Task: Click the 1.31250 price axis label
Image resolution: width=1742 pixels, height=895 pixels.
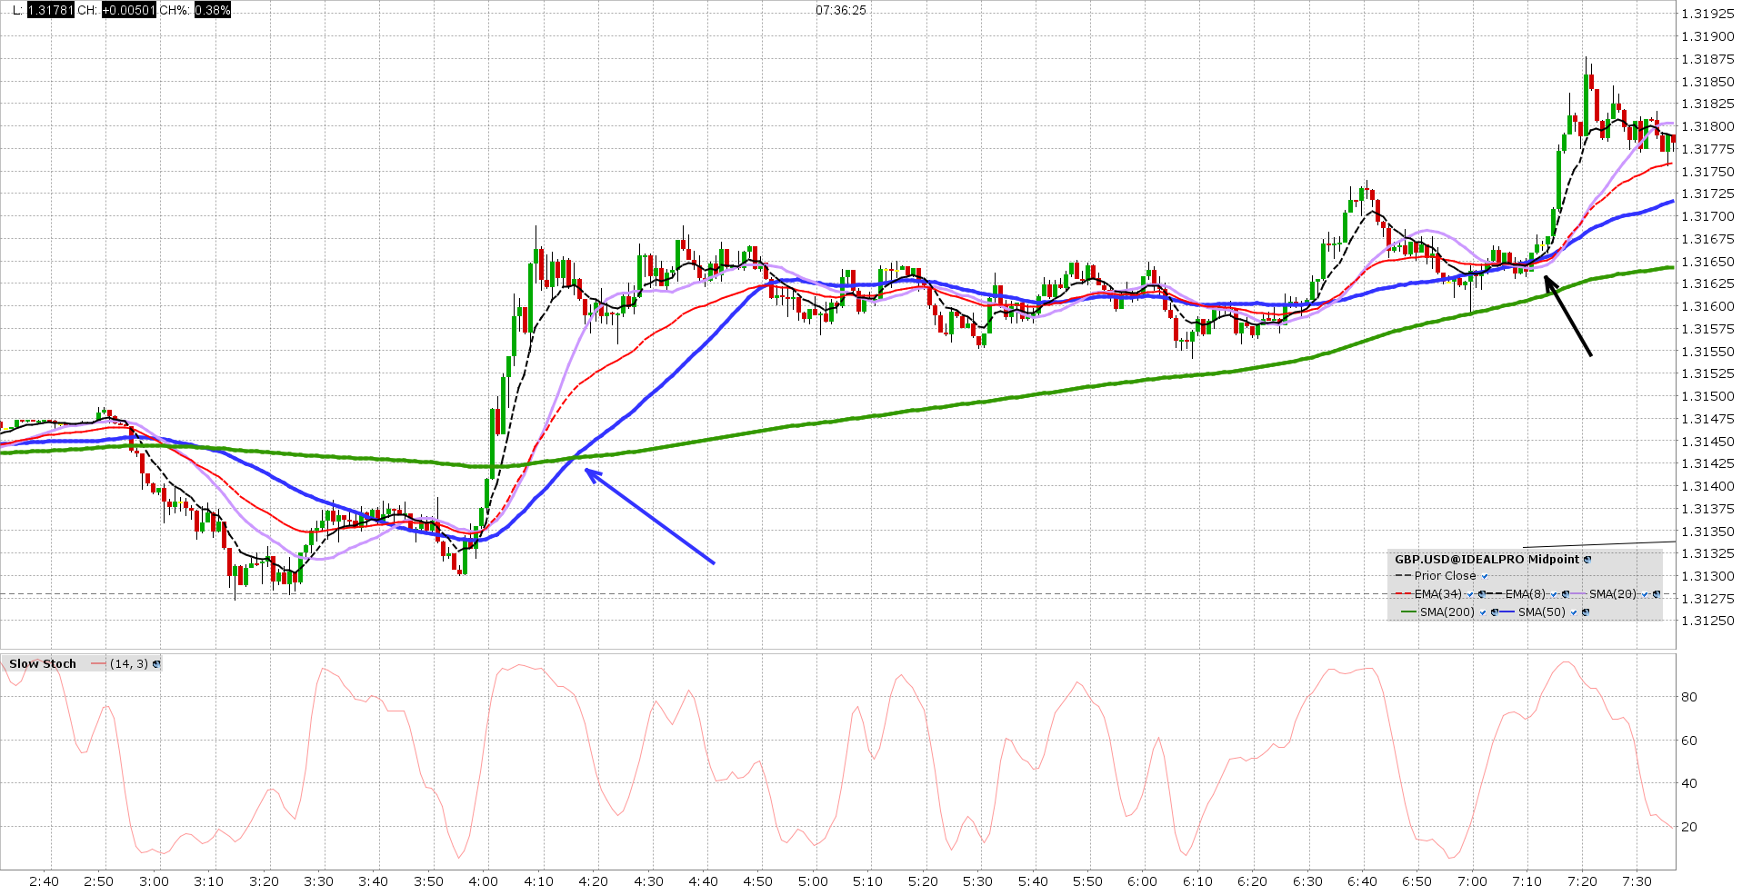Action: [x=1707, y=621]
